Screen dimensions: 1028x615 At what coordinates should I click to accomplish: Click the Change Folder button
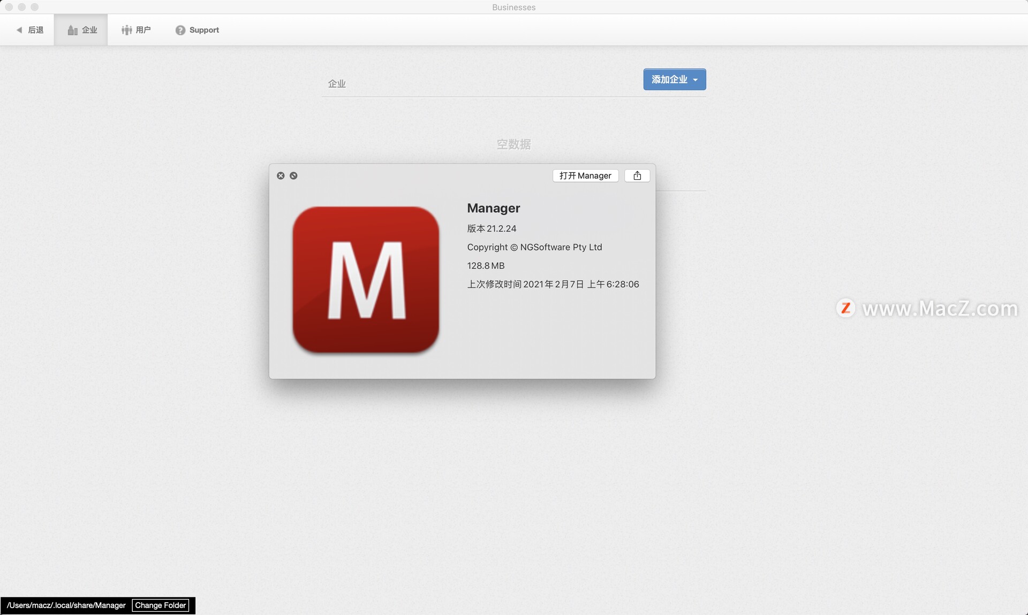pos(161,605)
